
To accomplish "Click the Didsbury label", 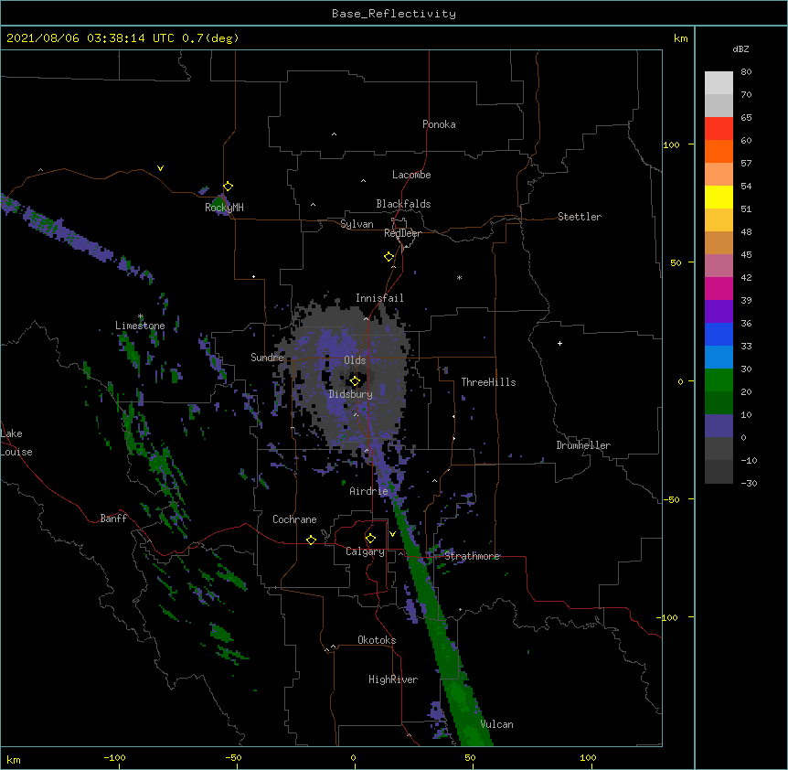I will (351, 394).
